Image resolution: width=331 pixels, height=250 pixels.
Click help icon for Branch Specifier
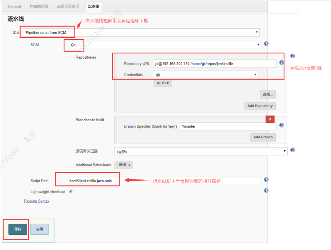tap(281, 125)
